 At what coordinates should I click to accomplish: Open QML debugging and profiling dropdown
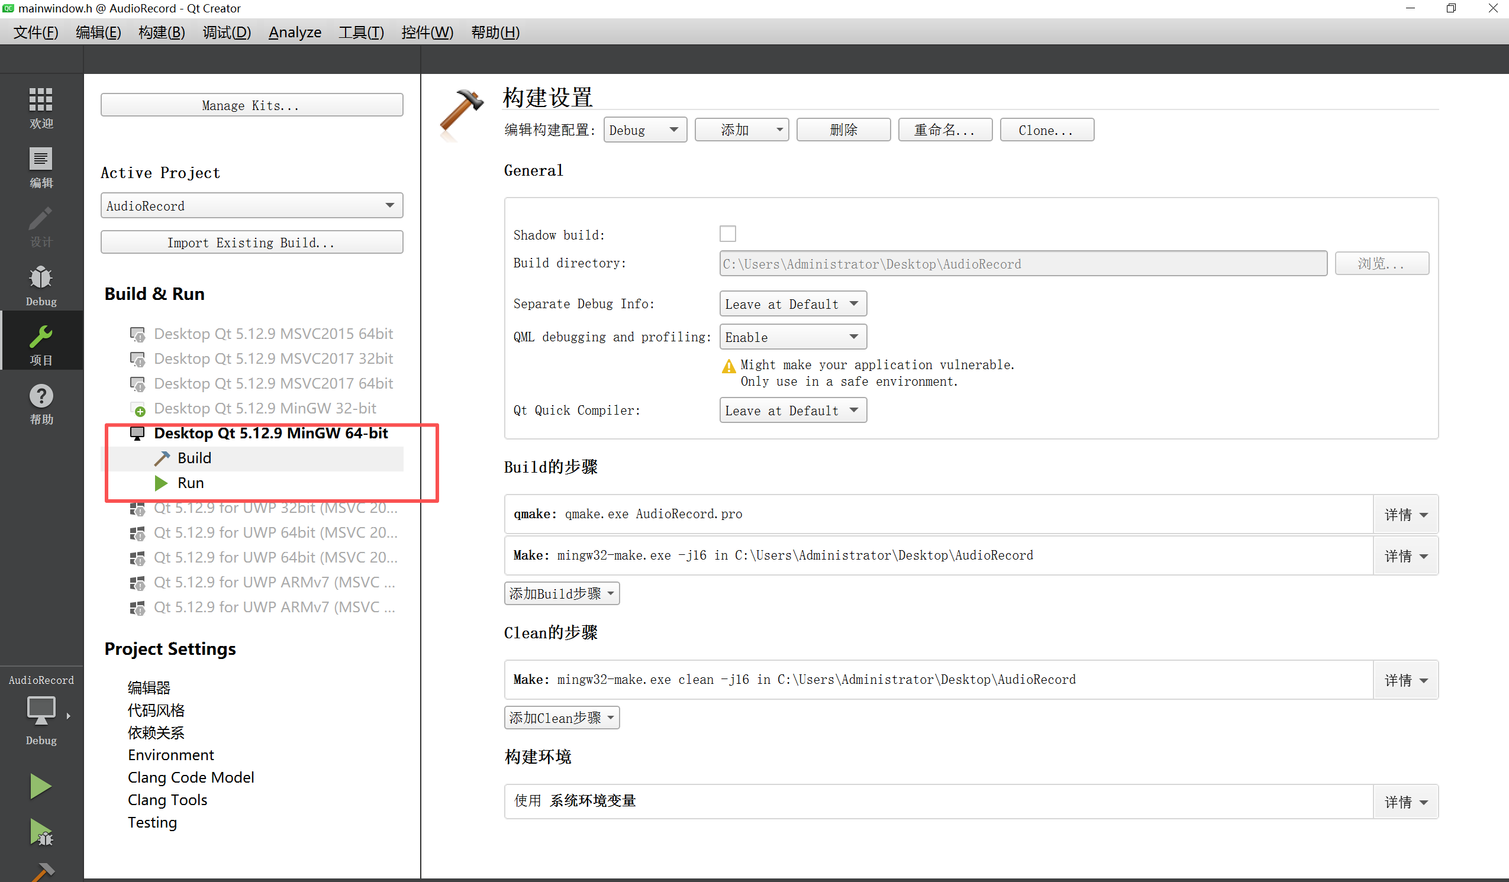click(793, 337)
